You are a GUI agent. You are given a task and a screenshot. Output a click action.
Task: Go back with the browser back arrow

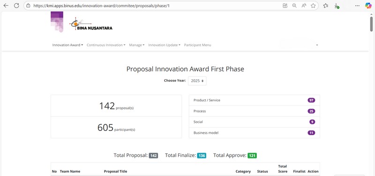(6, 6)
